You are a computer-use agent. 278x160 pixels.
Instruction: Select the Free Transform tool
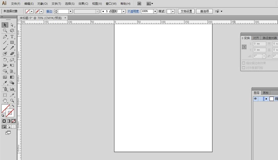[12, 65]
